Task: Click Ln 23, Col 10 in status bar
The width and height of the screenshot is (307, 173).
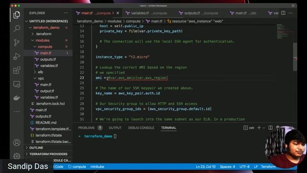Action: 206,167
